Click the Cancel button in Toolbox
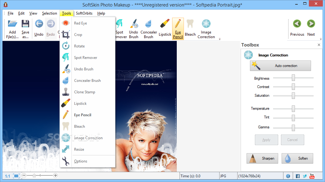 pyautogui.click(x=292, y=140)
